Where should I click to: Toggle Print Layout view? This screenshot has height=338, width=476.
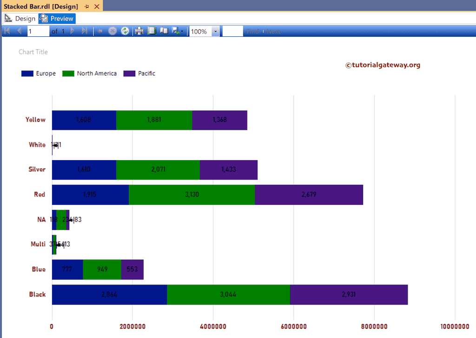pyautogui.click(x=164, y=31)
